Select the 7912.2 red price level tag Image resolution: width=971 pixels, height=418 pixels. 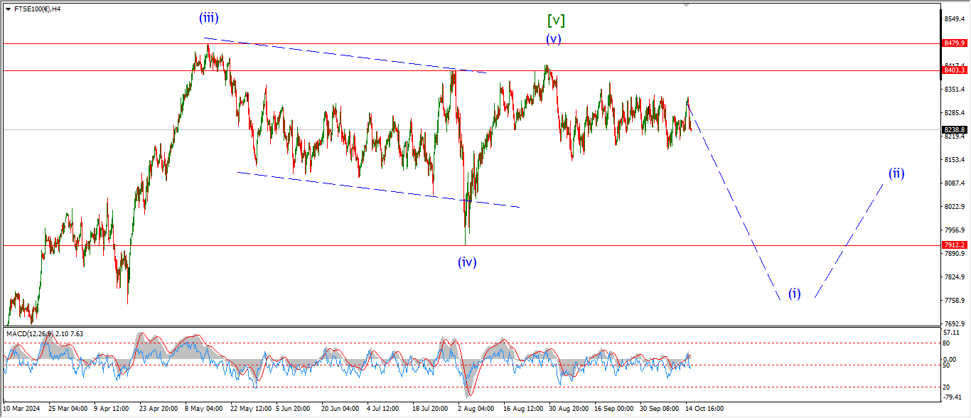954,245
